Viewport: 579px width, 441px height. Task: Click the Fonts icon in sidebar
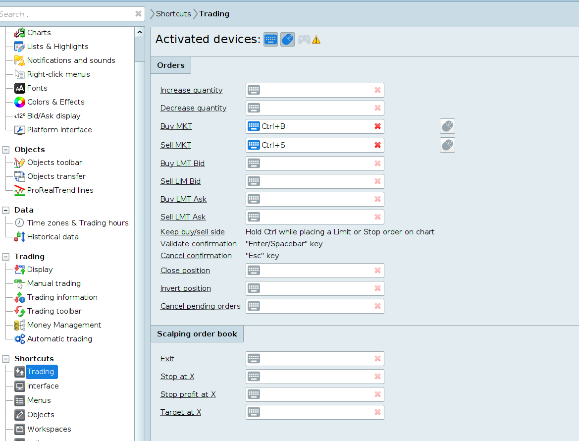click(x=20, y=88)
